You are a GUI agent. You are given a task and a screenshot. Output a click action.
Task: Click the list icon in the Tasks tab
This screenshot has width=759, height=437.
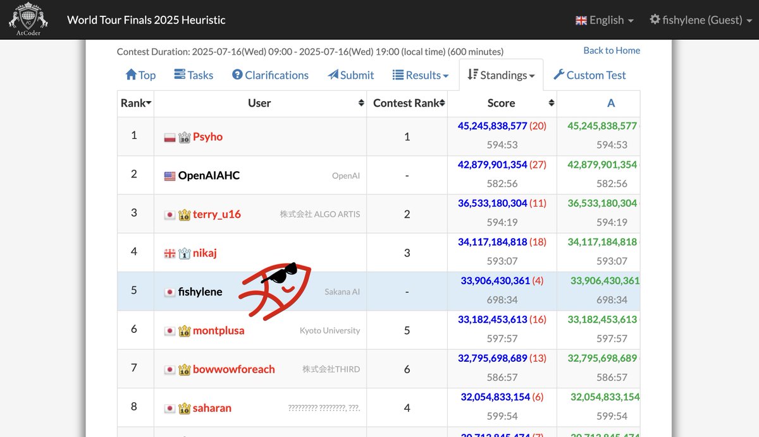180,75
